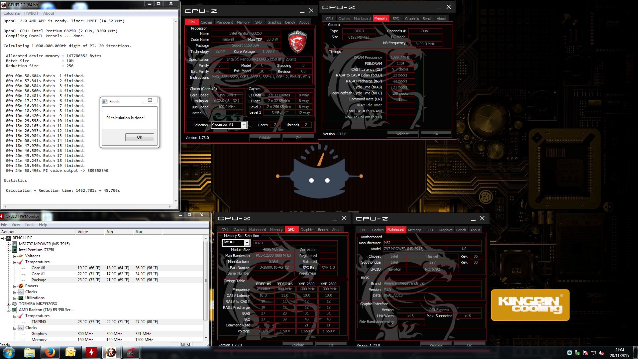Open the Processor #1 selection dropdown
Viewport: 638px width, 359px height.
[x=244, y=125]
